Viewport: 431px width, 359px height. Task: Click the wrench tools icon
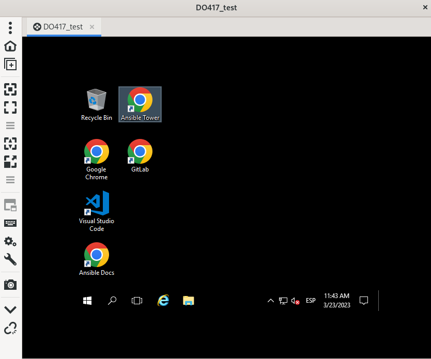[x=10, y=259]
